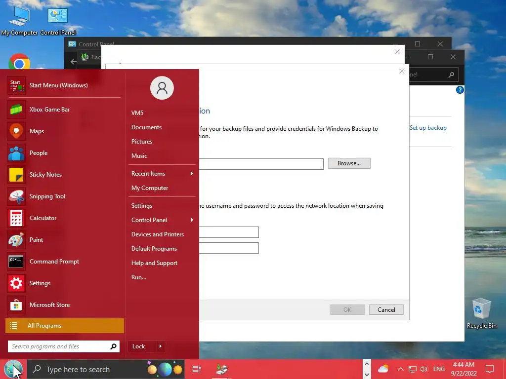Open the Lock options arrow
The image size is (506, 379).
(x=161, y=346)
